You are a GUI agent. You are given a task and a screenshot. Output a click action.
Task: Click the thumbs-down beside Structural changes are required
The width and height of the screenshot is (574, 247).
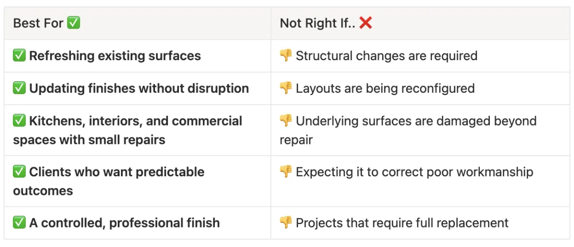286,55
